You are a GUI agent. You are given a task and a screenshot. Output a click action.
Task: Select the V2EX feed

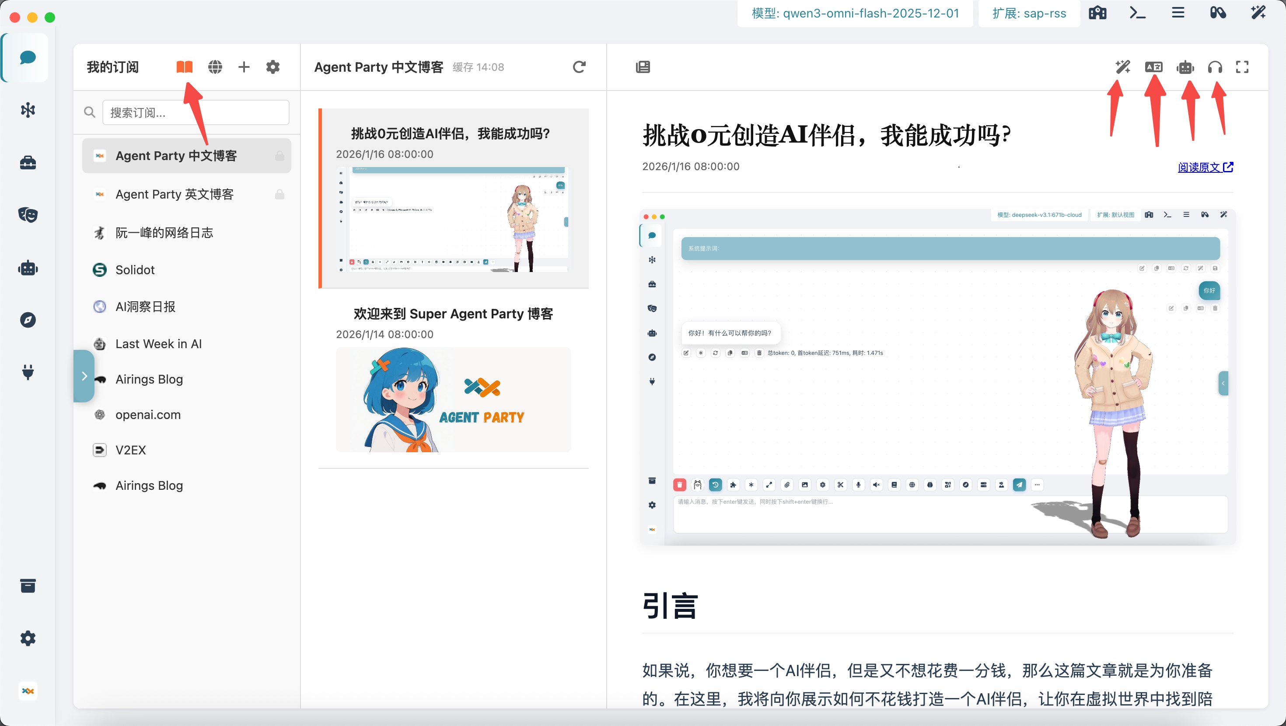187,450
